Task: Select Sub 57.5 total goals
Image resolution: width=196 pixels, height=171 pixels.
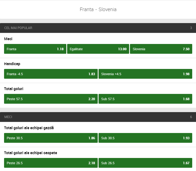Action: pos(145,99)
